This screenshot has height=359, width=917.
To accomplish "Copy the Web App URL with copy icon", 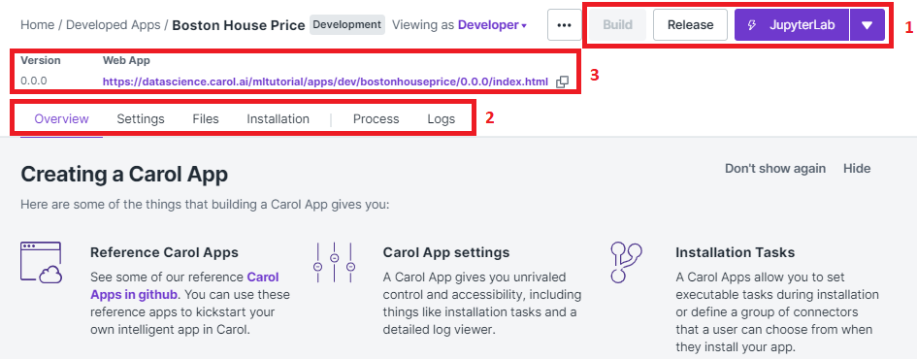I will [562, 82].
